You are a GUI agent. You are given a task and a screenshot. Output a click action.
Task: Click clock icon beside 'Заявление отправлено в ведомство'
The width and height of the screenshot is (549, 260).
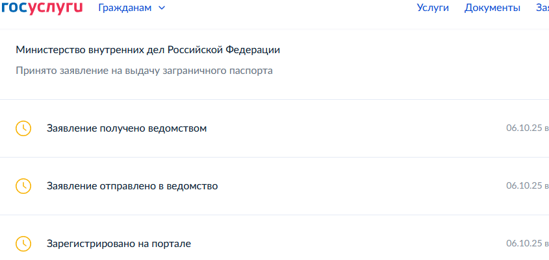coord(23,186)
